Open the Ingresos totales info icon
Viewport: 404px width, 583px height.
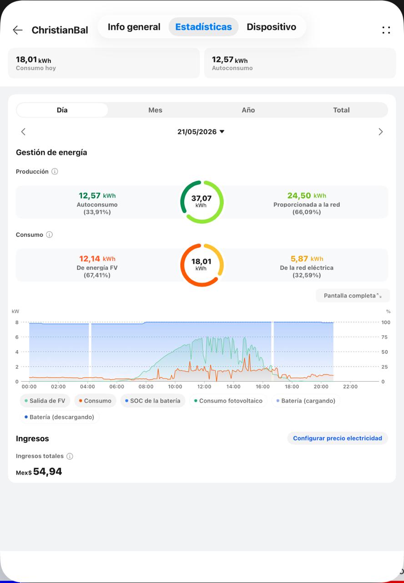pos(70,456)
